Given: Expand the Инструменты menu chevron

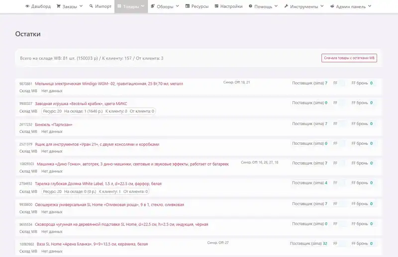Looking at the screenshot, I should tap(322, 6).
